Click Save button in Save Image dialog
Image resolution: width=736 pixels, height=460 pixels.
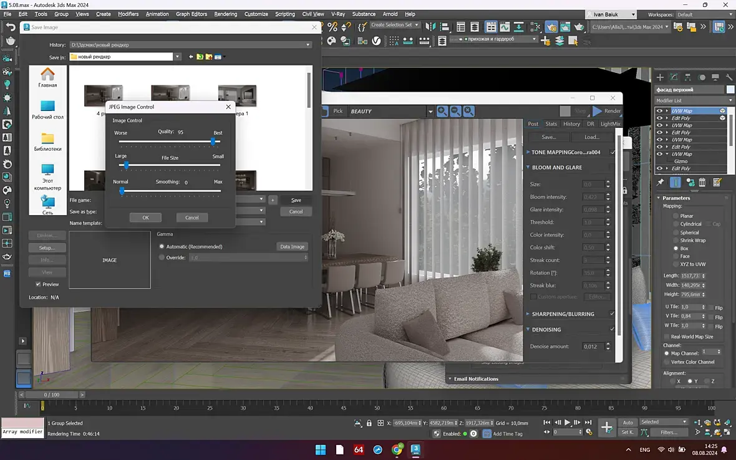point(296,200)
